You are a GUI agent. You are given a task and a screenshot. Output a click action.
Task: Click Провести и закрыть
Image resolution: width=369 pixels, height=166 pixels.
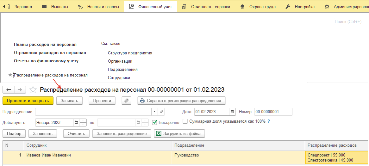28,101
